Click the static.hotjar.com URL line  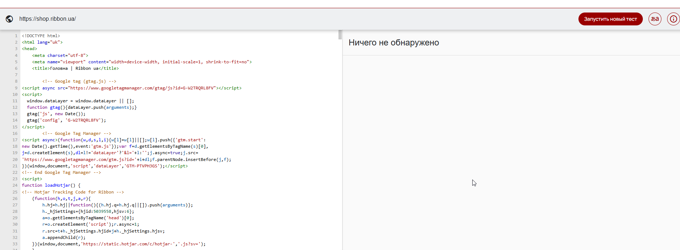tap(119, 244)
